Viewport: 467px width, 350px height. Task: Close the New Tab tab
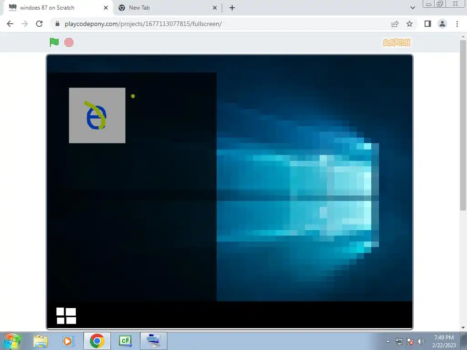(215, 8)
